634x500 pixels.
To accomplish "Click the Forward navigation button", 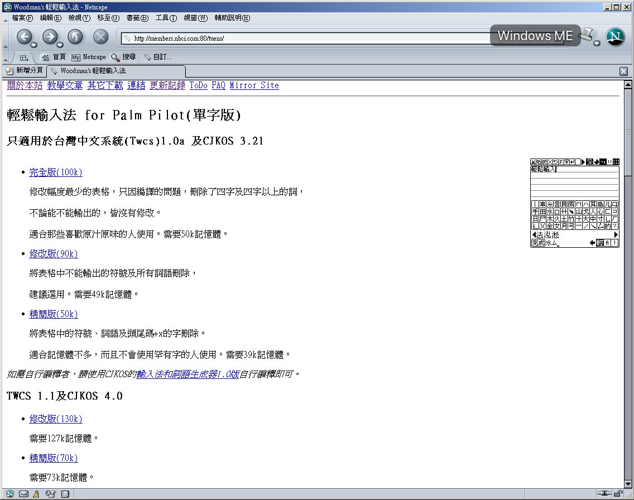I will pos(50,37).
